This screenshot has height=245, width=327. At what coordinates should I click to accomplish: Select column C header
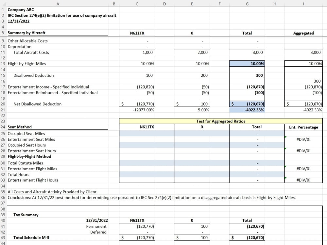[137, 4]
